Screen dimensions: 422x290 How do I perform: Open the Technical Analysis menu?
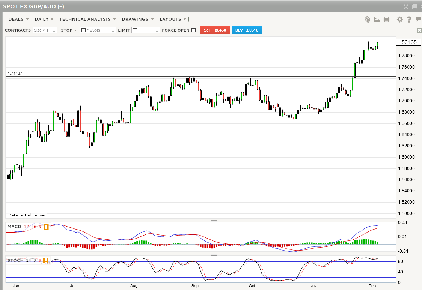click(87, 19)
